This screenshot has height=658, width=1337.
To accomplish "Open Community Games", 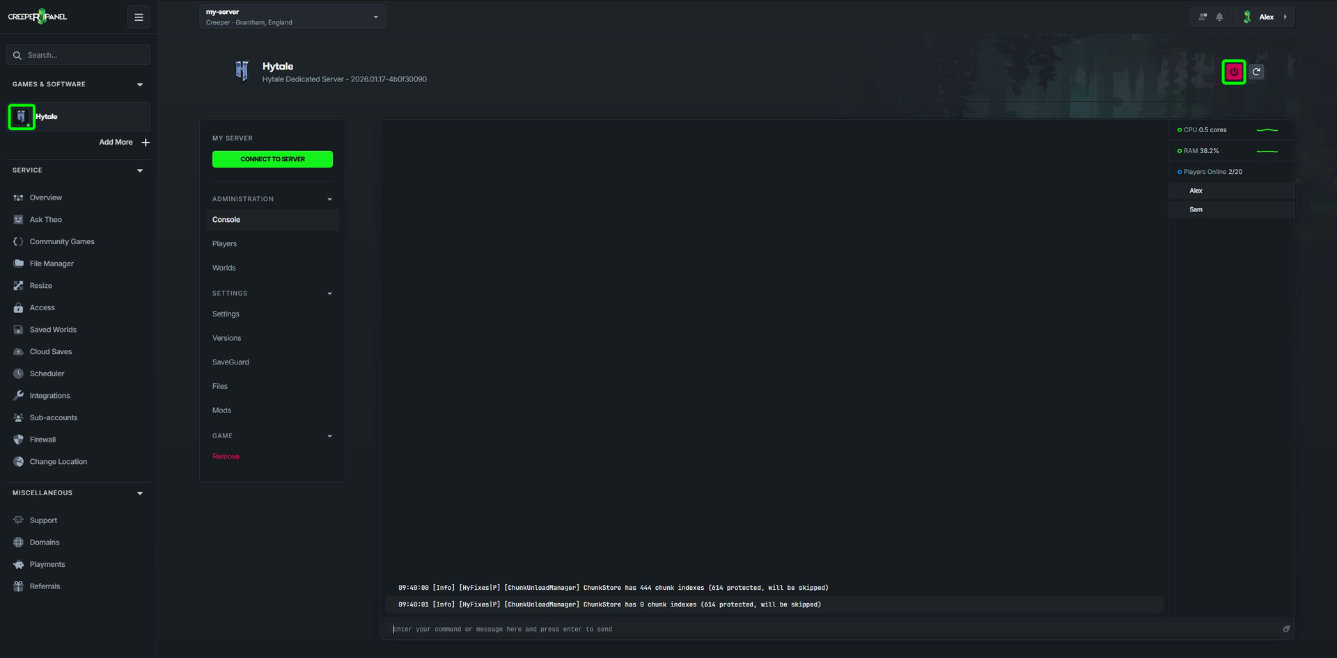I will pyautogui.click(x=62, y=242).
